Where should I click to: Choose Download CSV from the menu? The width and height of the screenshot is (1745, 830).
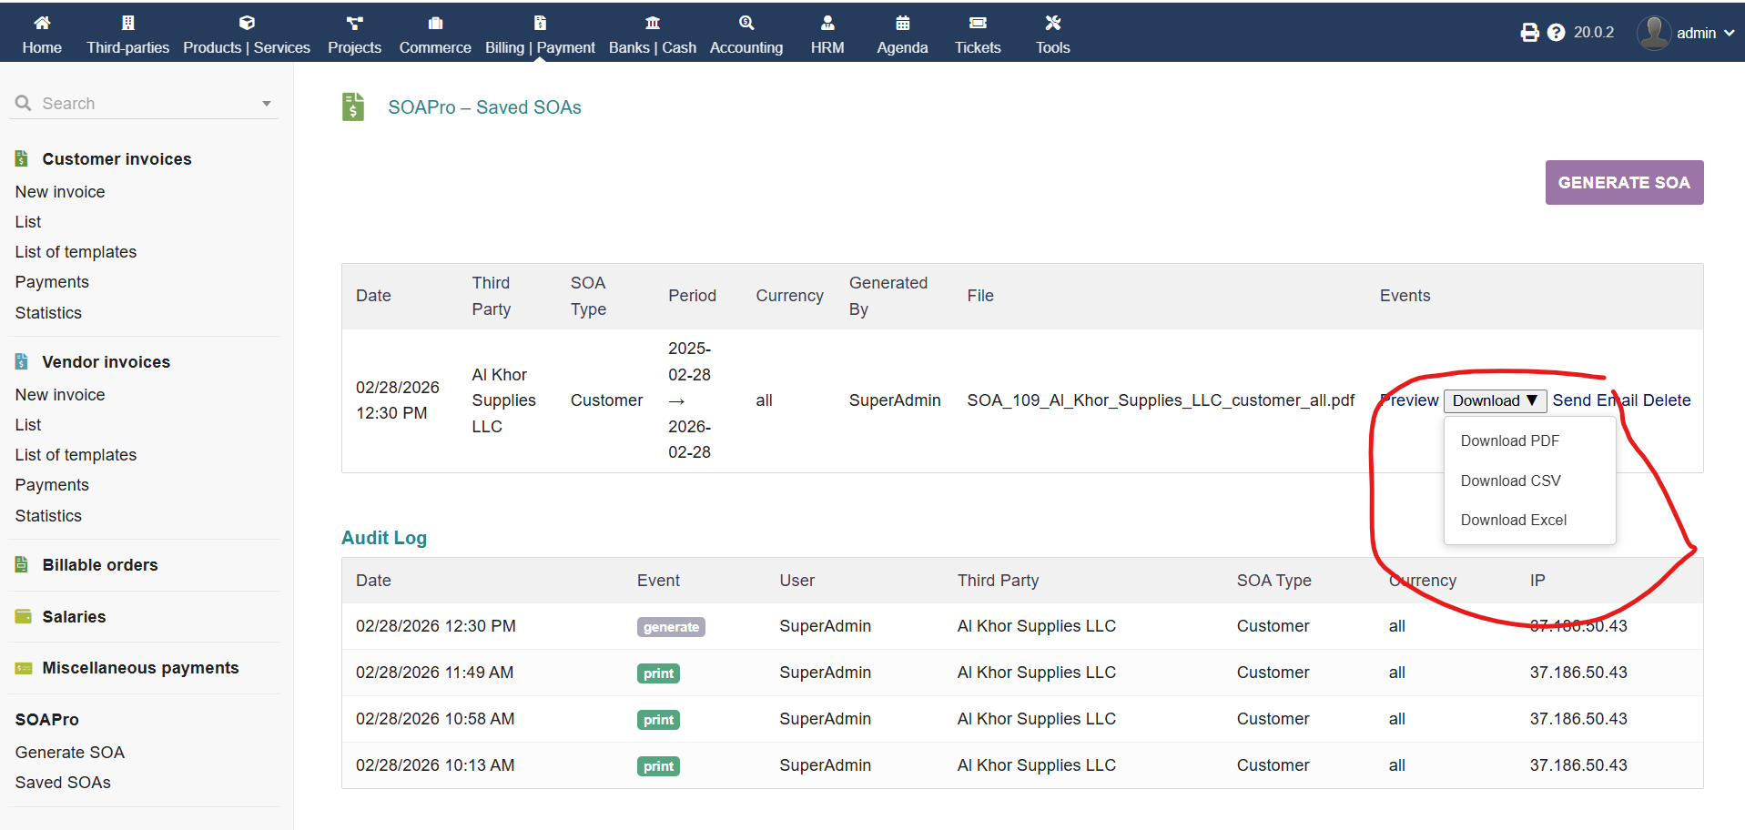pos(1510,481)
